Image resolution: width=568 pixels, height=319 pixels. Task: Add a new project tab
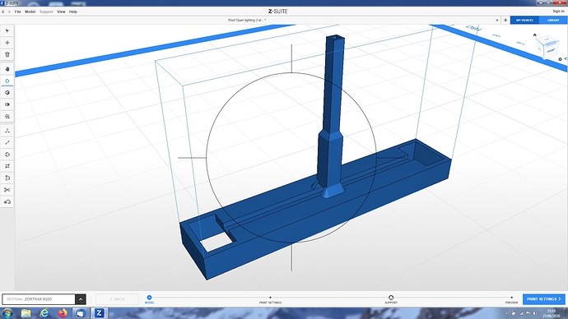pyautogui.click(x=505, y=21)
